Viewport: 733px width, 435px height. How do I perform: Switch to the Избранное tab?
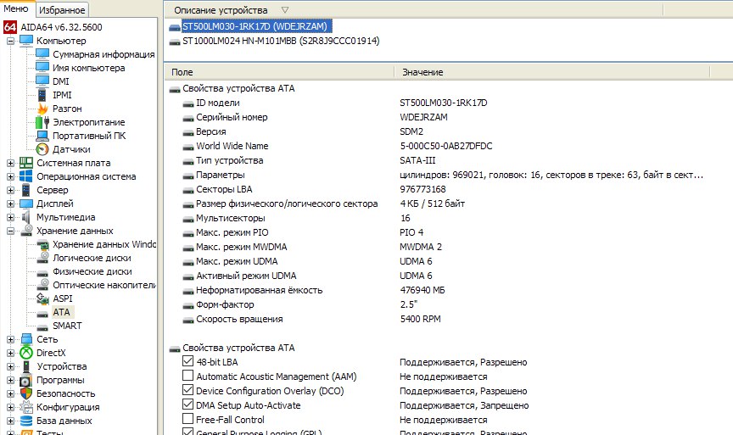coord(62,10)
